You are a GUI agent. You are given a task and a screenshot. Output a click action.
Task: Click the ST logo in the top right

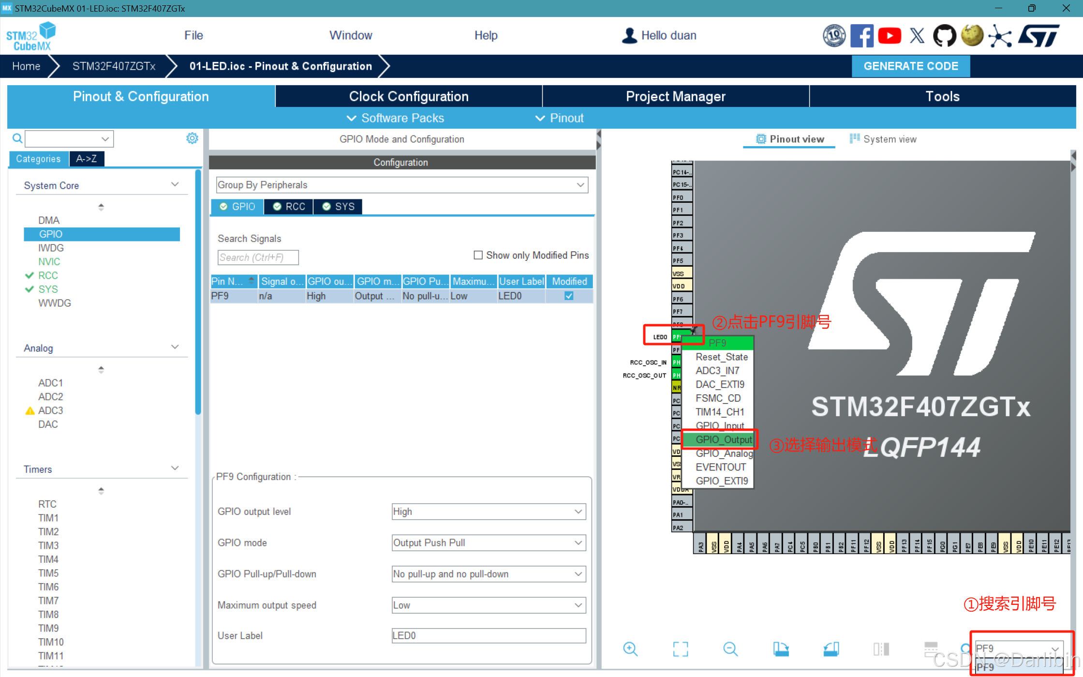coord(1039,35)
